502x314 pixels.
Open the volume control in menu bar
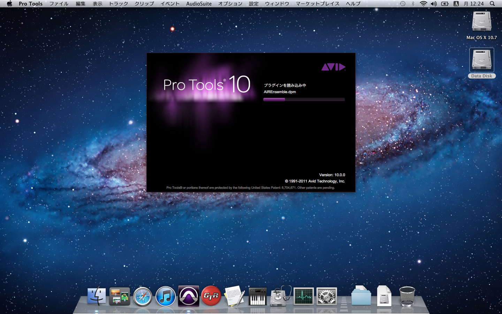pyautogui.click(x=434, y=3)
